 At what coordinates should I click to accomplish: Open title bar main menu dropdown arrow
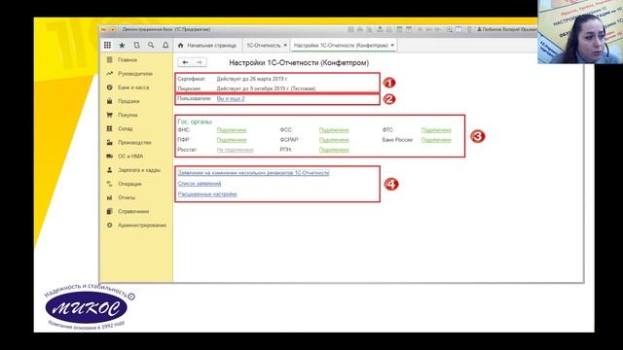coord(113,29)
